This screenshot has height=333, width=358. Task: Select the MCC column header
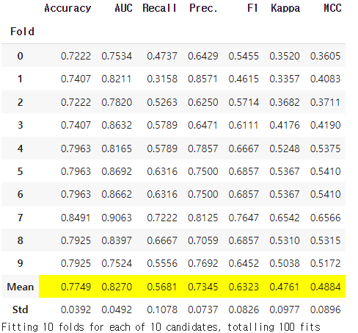(x=332, y=8)
